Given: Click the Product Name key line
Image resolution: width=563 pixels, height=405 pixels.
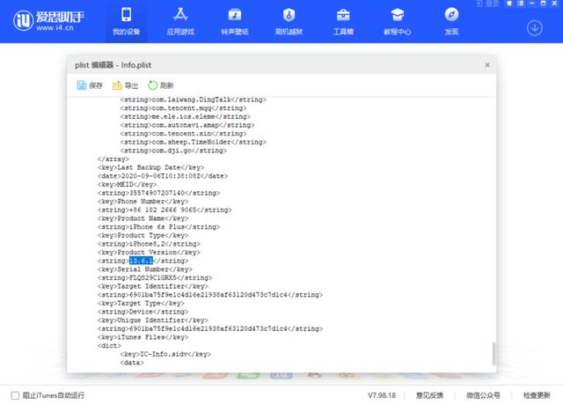Looking at the screenshot, I should [143, 218].
